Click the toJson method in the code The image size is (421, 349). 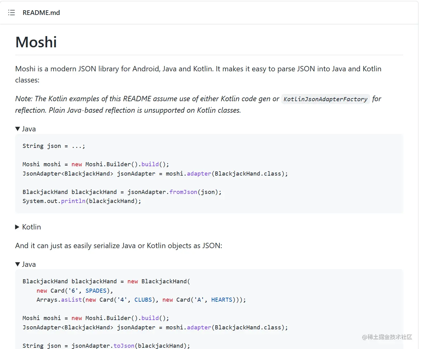tap(124, 346)
